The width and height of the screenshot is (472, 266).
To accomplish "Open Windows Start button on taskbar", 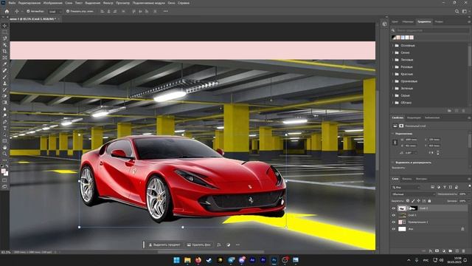I will pyautogui.click(x=177, y=260).
